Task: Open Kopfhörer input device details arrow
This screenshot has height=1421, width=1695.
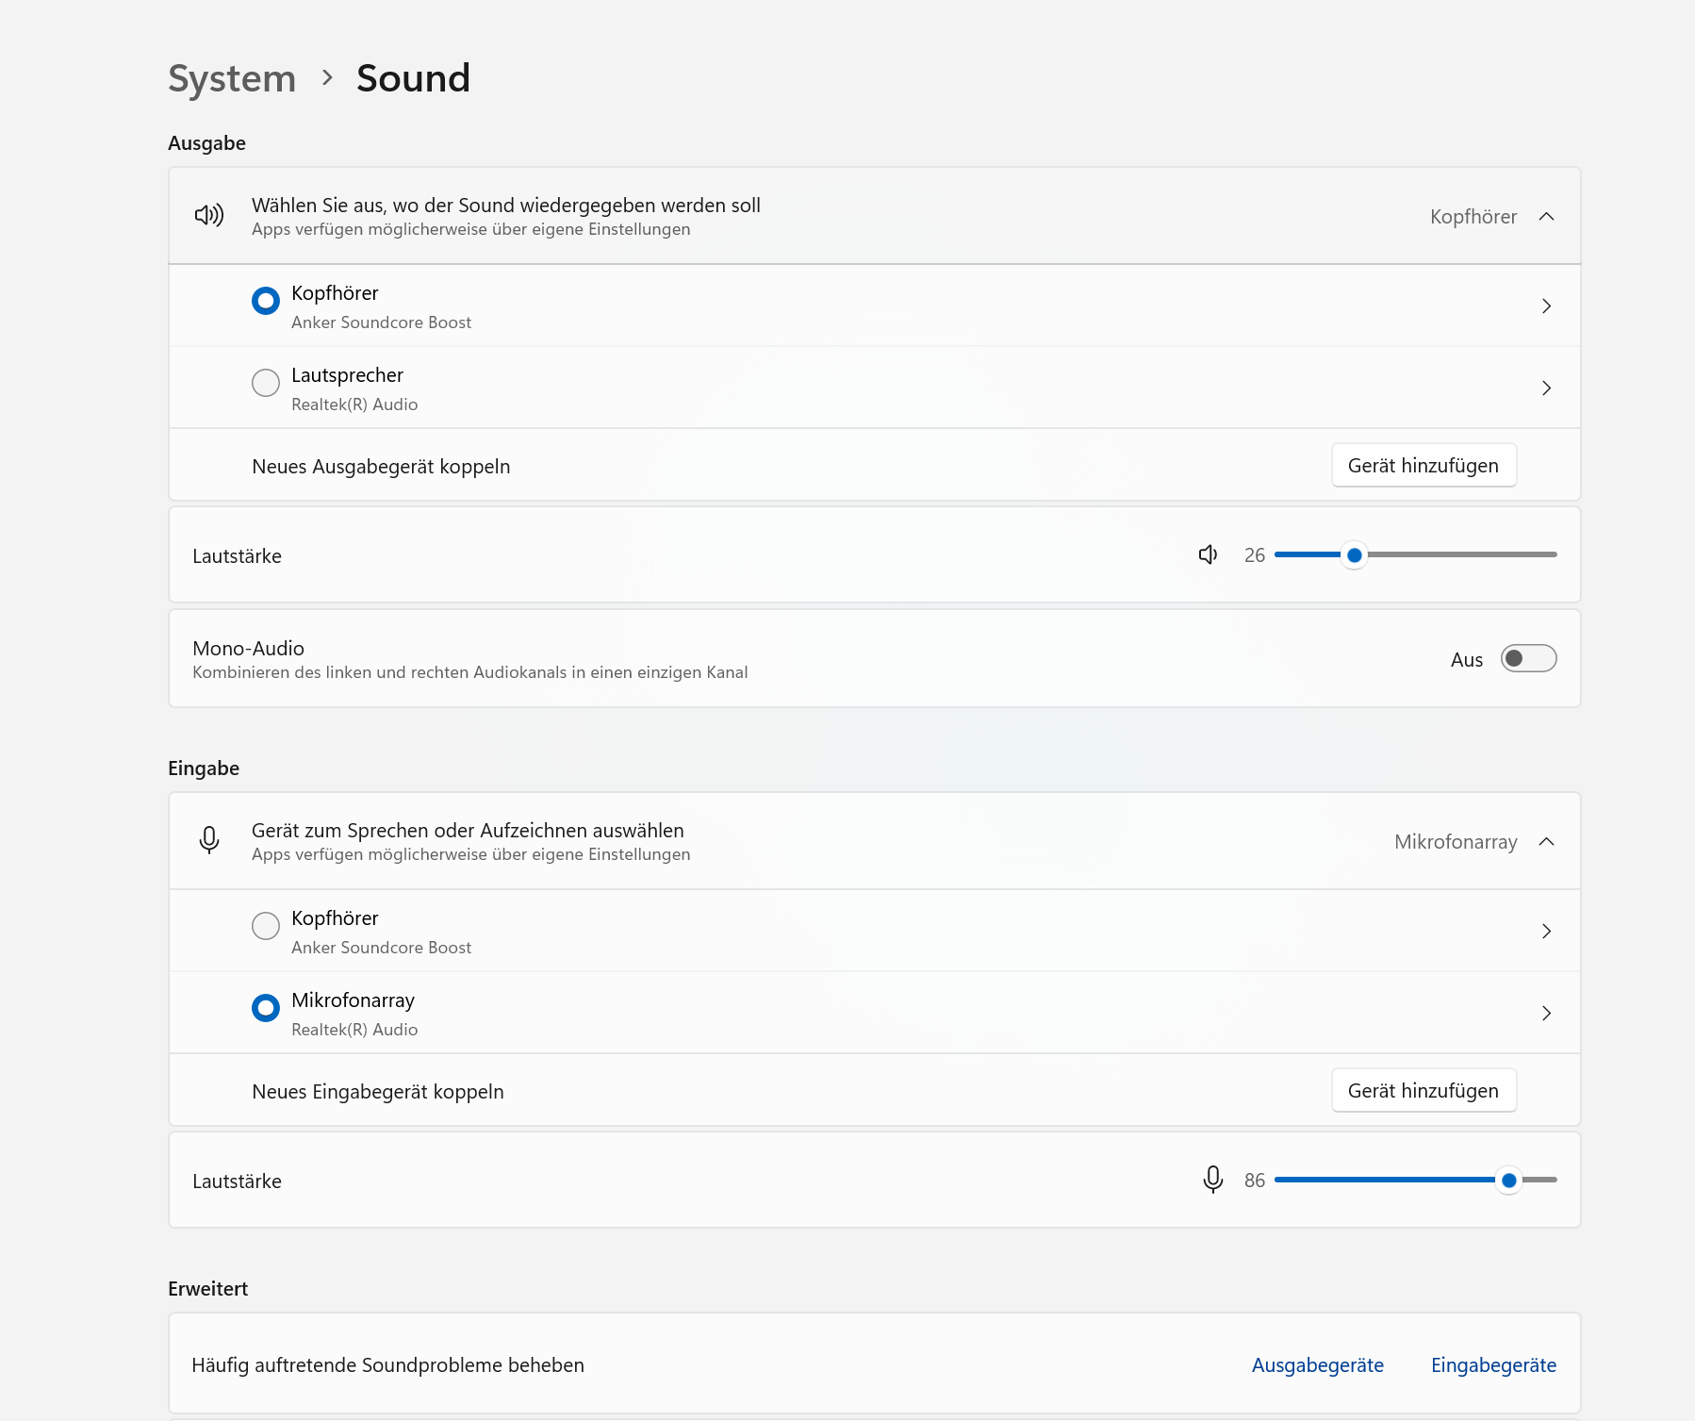Action: [x=1546, y=931]
